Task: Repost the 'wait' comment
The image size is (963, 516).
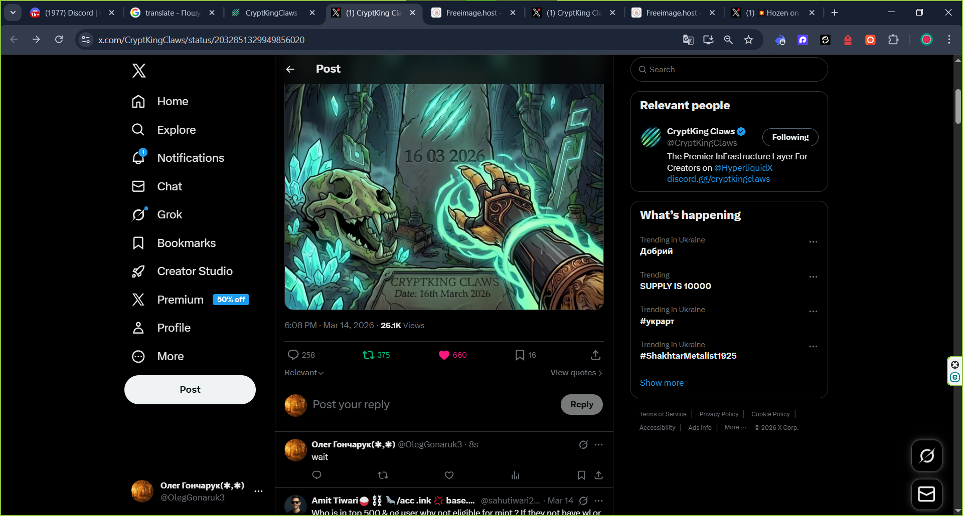Action: click(x=383, y=475)
